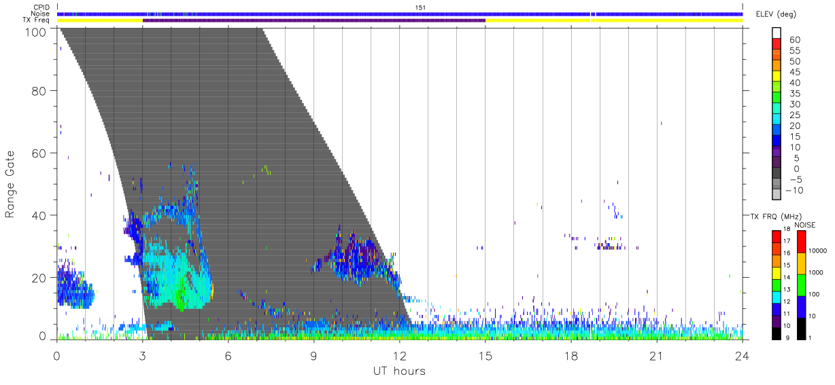Click the 'UT hours' axis label
The image size is (835, 385).
399,371
